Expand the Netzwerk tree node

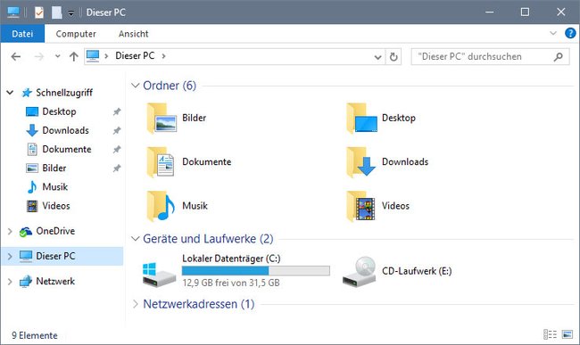[x=10, y=282]
